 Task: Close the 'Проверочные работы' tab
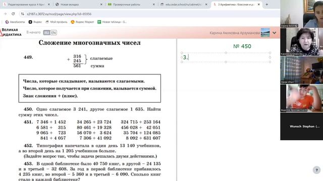[153, 5]
